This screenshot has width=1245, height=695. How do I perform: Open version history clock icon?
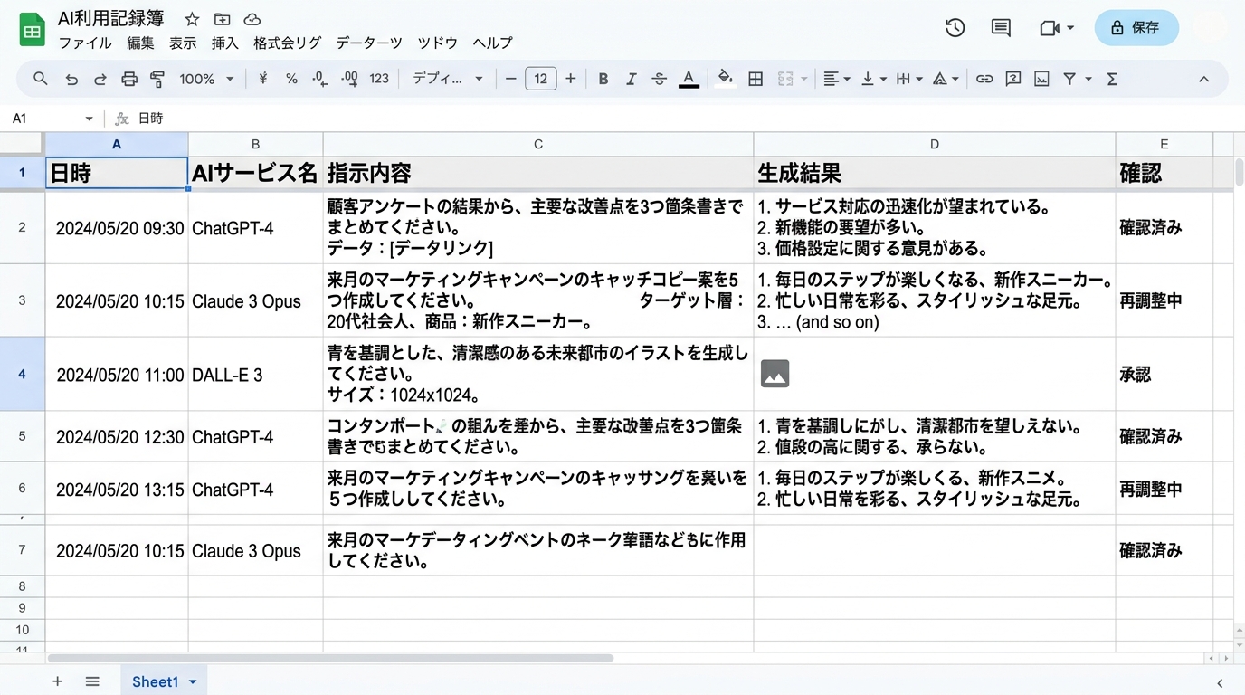(x=955, y=28)
